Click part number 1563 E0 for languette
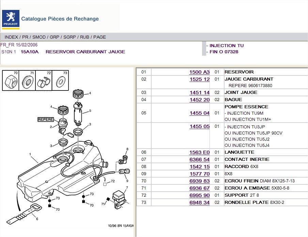The width and height of the screenshot is (308, 237). tap(199, 152)
